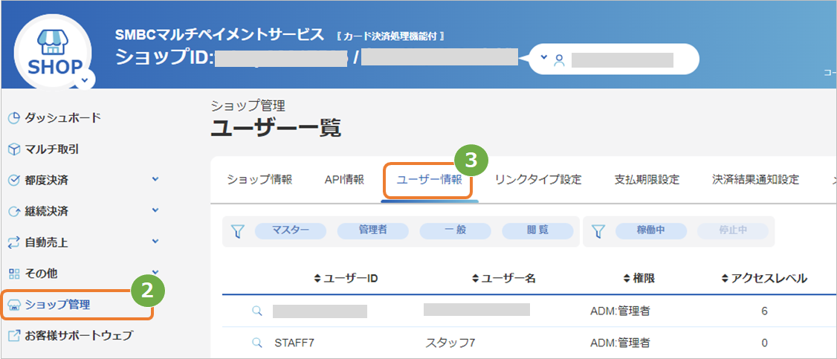Sort by ユーザーID column header

346,278
